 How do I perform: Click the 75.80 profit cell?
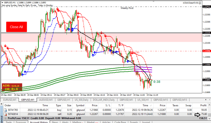(204, 114)
